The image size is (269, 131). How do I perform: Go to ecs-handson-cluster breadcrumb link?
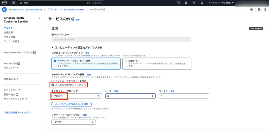[74, 9]
